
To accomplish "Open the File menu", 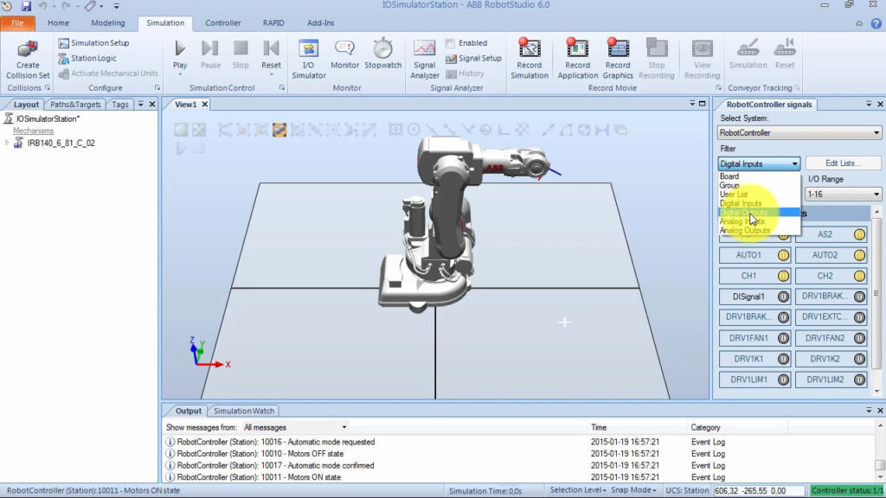I will [17, 23].
